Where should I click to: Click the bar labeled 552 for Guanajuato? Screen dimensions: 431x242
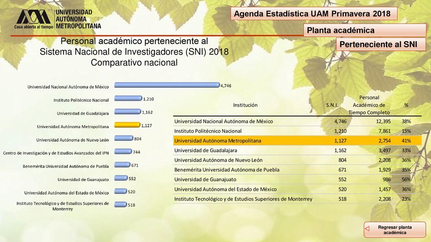point(121,178)
